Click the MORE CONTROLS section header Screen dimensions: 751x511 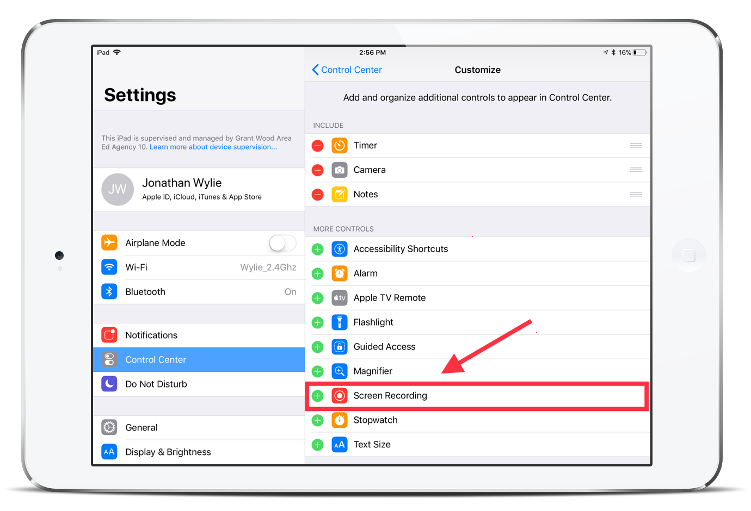click(343, 229)
